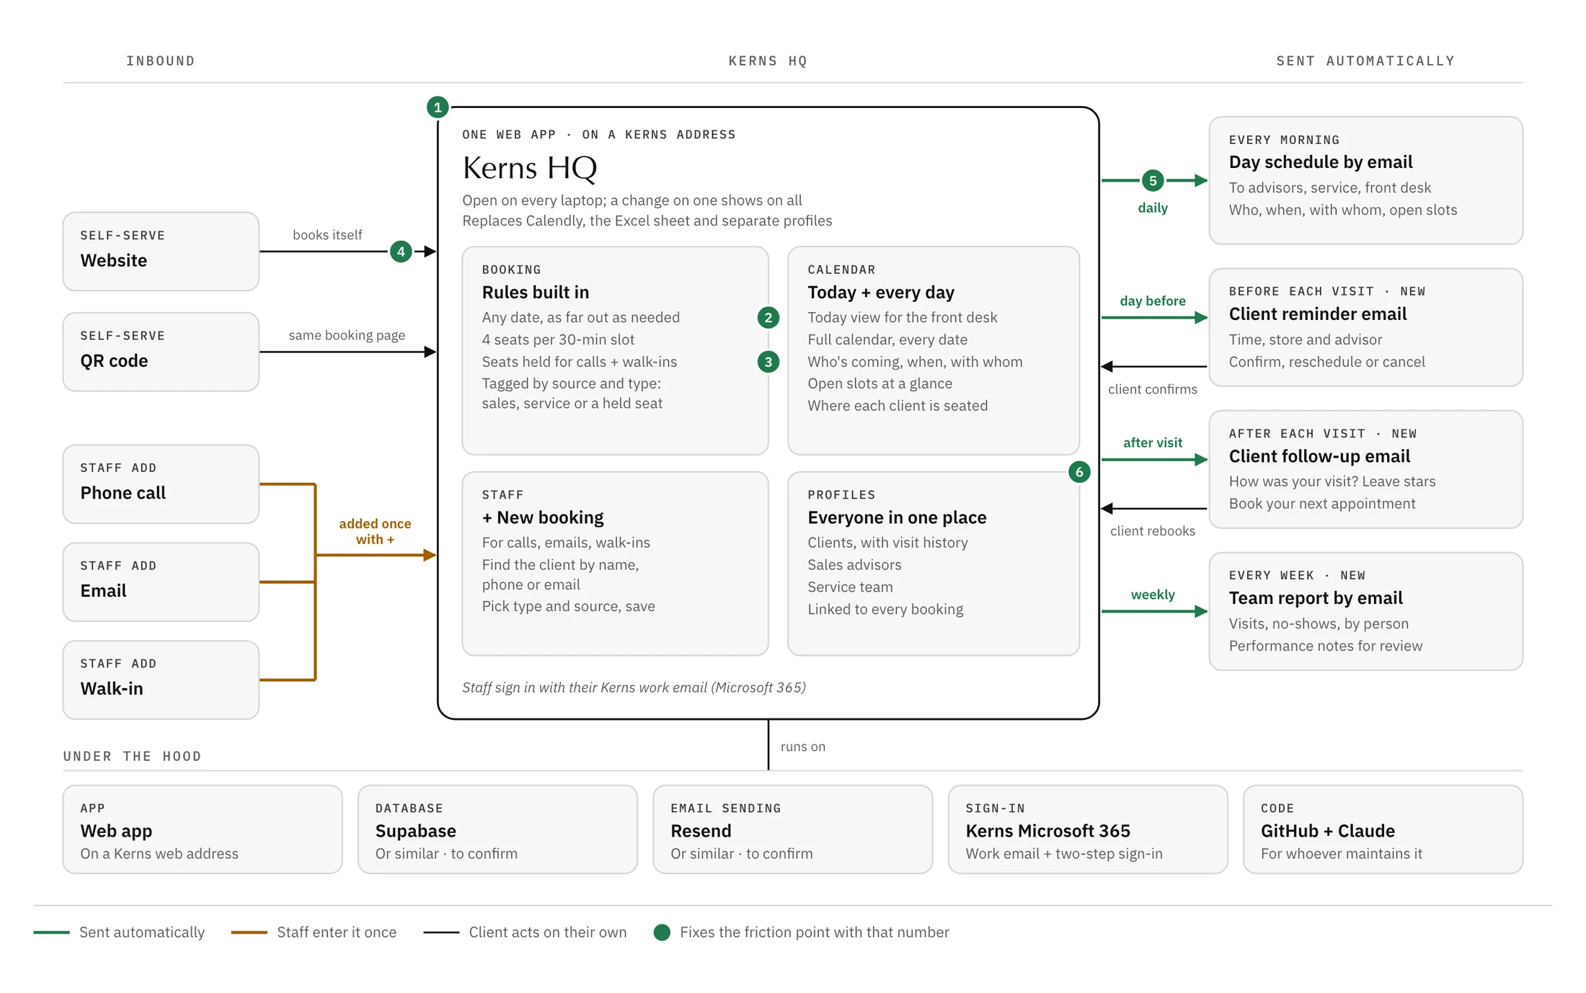Click the GitHub + Claude code card
The height and width of the screenshot is (993, 1586).
click(x=1383, y=829)
